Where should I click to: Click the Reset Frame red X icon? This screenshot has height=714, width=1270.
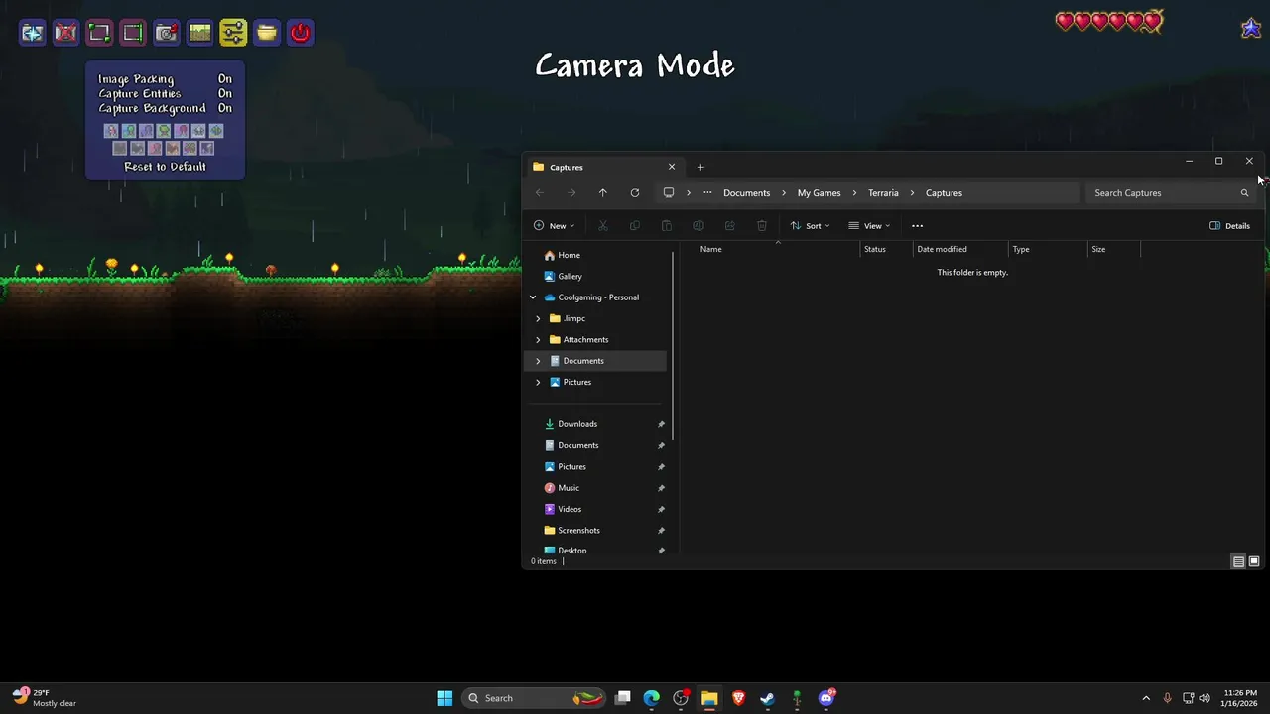click(x=66, y=33)
